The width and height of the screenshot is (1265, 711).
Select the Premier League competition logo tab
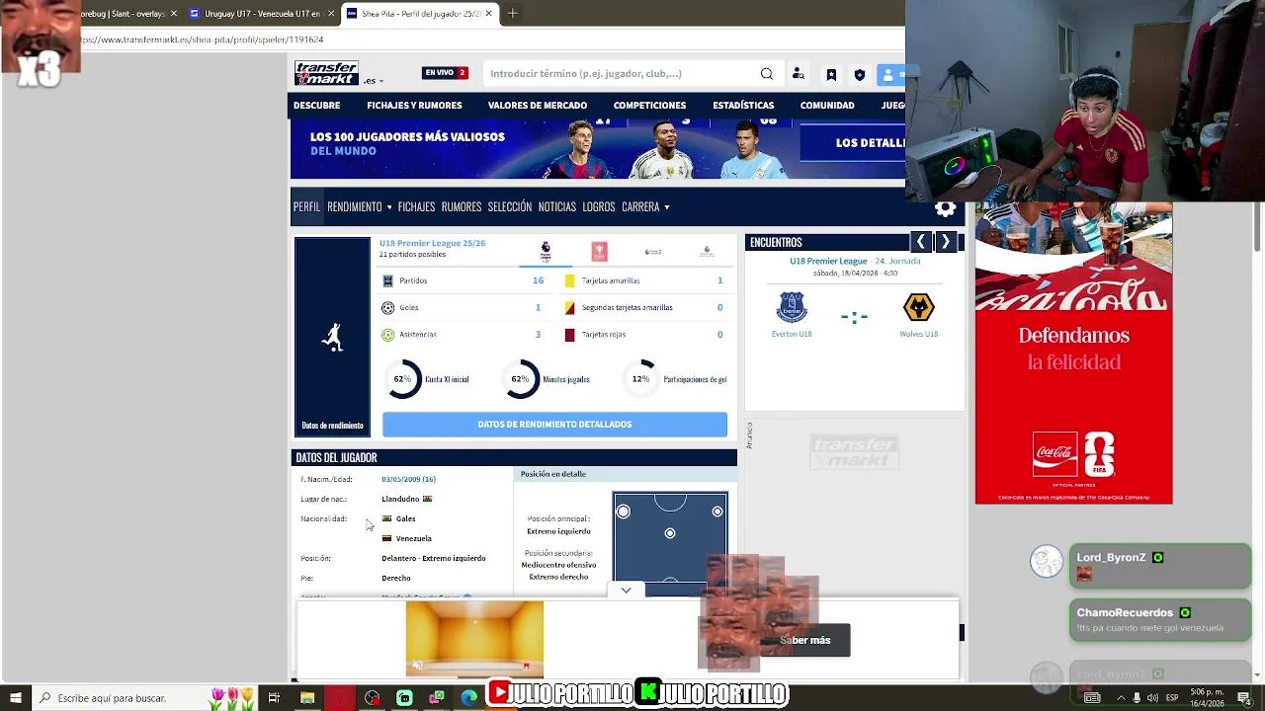point(546,252)
